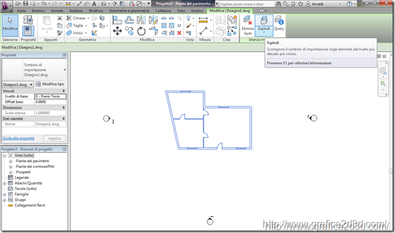Collapse the Vincoli properties section
Viewport: 395px width, 233px height.
[64, 91]
